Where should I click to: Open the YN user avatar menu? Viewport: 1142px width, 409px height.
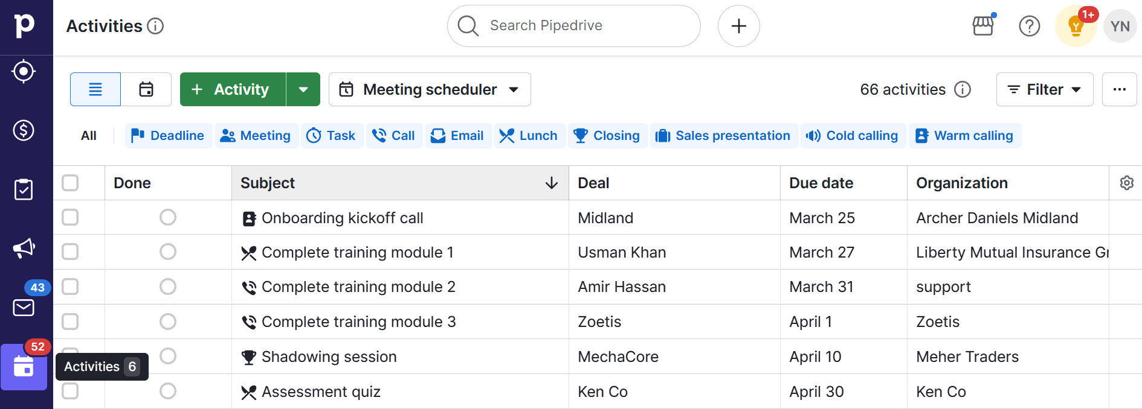tap(1120, 26)
